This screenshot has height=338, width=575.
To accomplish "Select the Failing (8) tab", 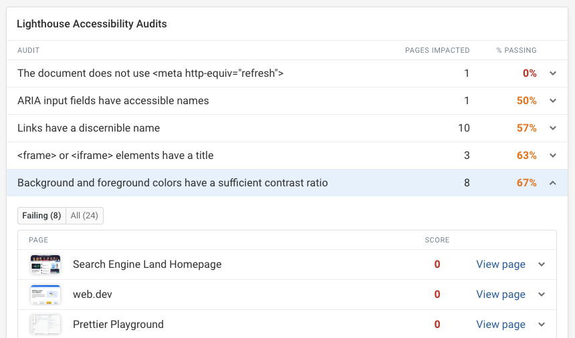I will [x=42, y=216].
